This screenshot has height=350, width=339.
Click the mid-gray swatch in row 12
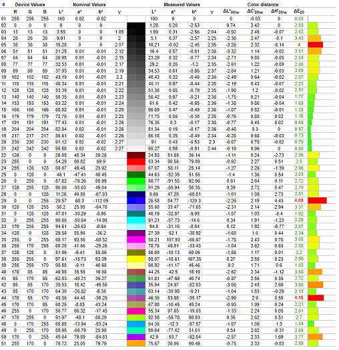(136, 90)
